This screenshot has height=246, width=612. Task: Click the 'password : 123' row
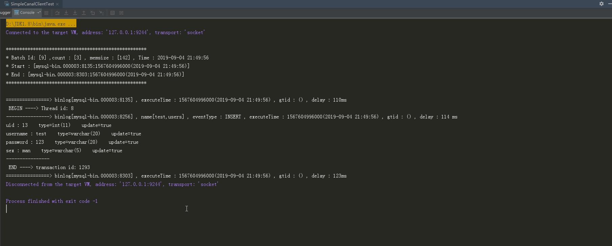[72, 142]
